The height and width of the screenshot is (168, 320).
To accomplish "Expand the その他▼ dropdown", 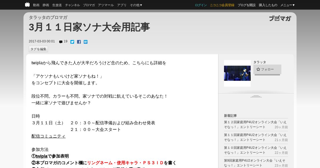I will tap(136, 5).
